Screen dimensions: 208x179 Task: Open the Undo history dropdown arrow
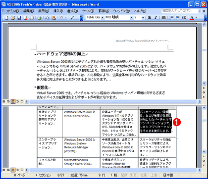66,18
